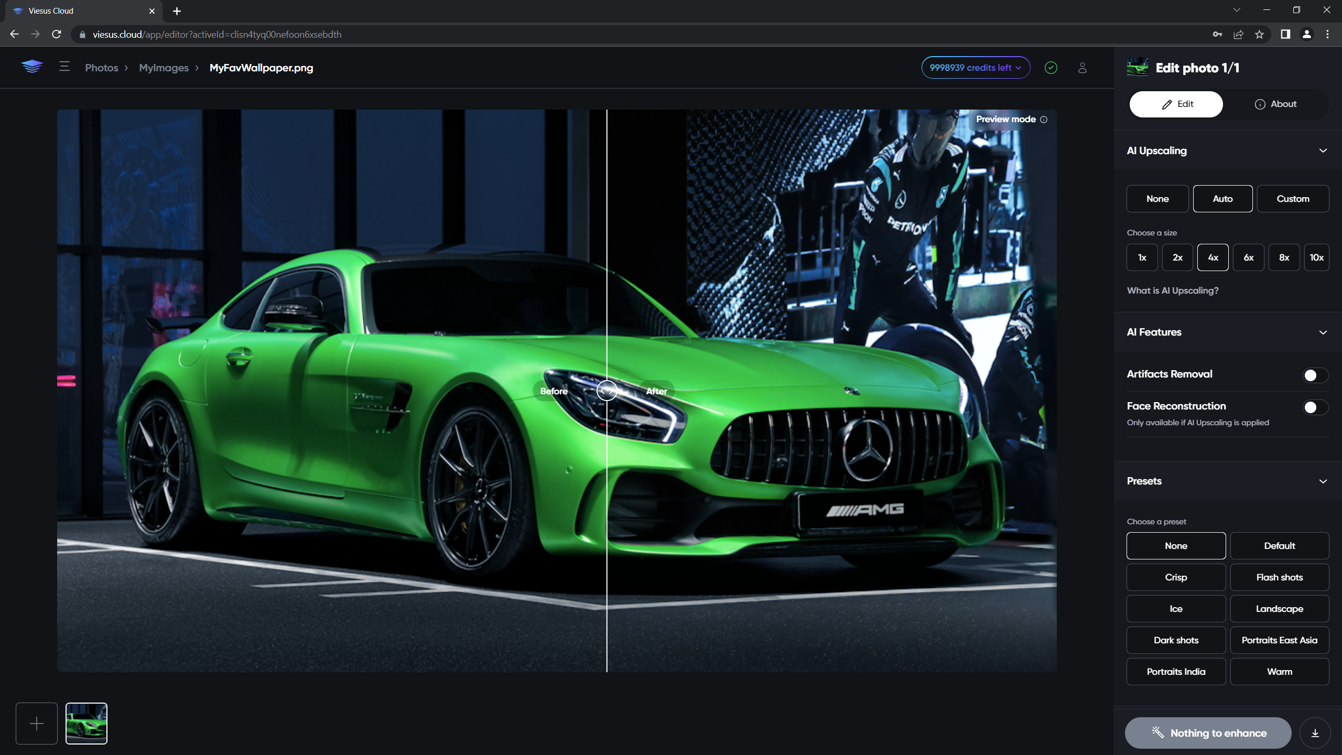
Task: Choose 1x upscale size
Action: [x=1142, y=257]
